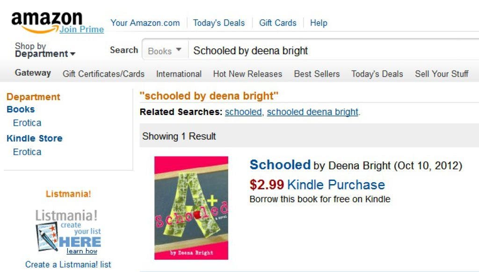Open Your Amazon.com link
Viewport: 479px width, 272px height.
click(x=145, y=23)
